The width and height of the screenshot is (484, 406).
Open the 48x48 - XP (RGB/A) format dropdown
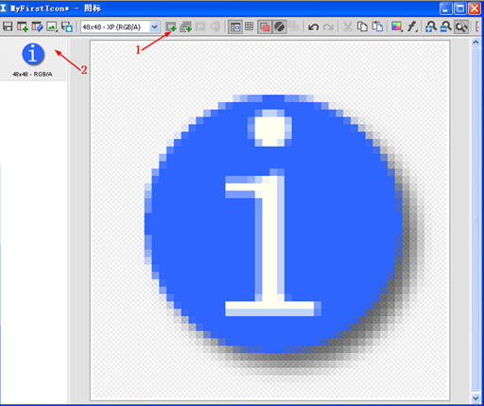click(120, 26)
